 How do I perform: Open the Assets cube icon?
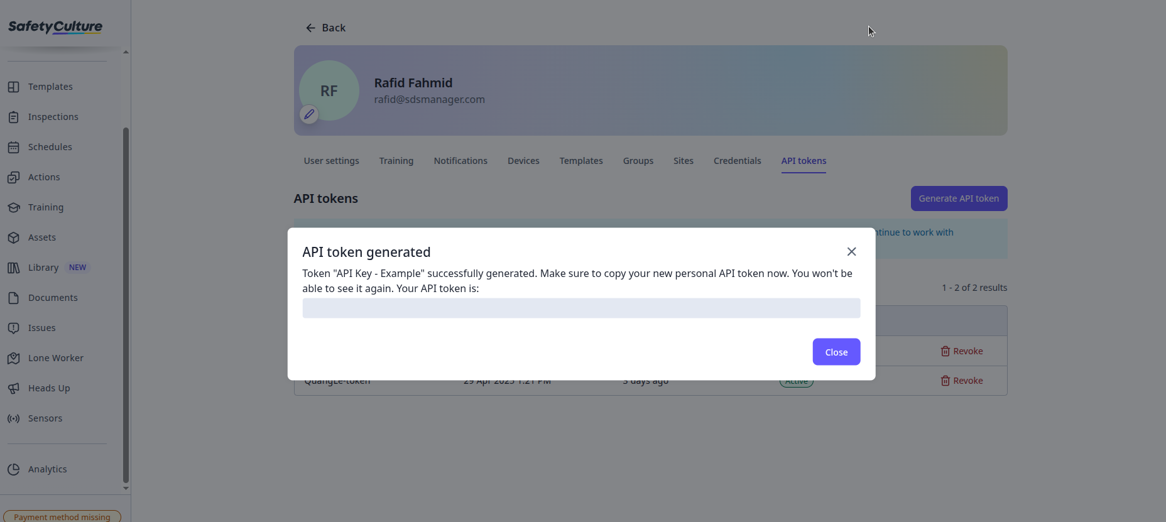pos(14,237)
